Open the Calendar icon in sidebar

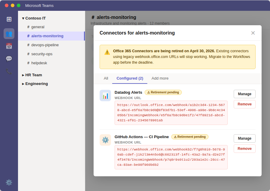(x=9, y=46)
